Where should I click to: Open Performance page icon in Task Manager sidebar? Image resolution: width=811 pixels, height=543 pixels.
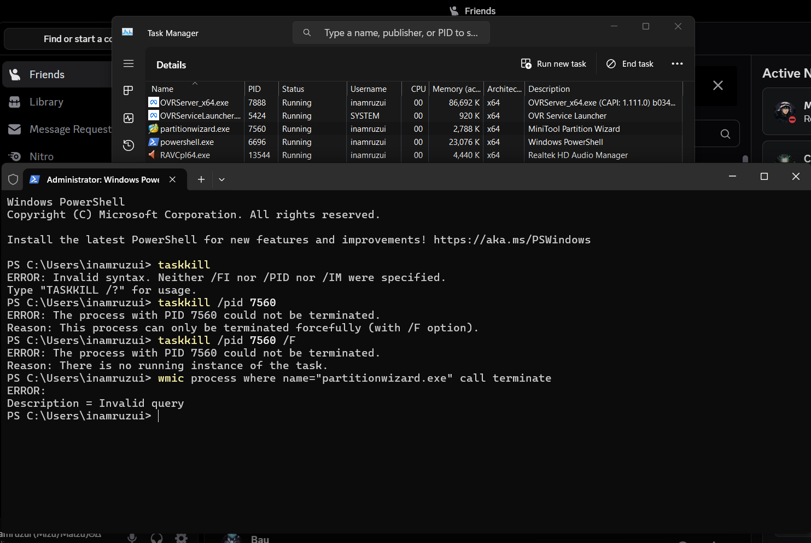[129, 118]
